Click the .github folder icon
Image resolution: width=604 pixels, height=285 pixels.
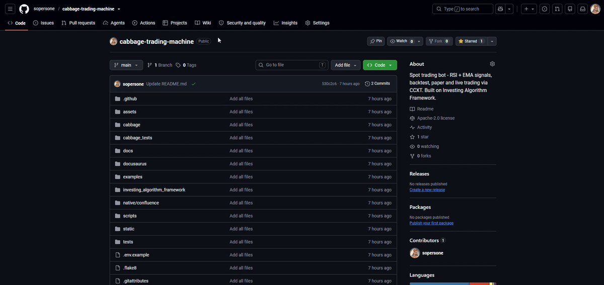coord(118,99)
